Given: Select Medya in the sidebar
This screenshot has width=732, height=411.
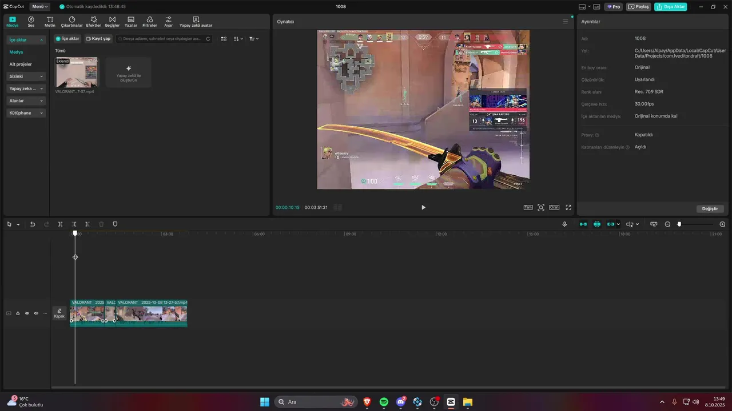Looking at the screenshot, I should pos(16,52).
